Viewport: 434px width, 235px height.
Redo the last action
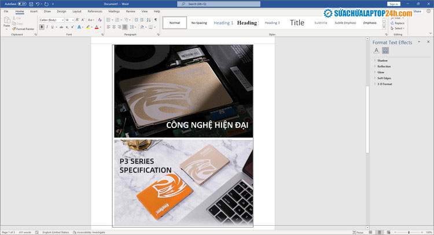46,4
